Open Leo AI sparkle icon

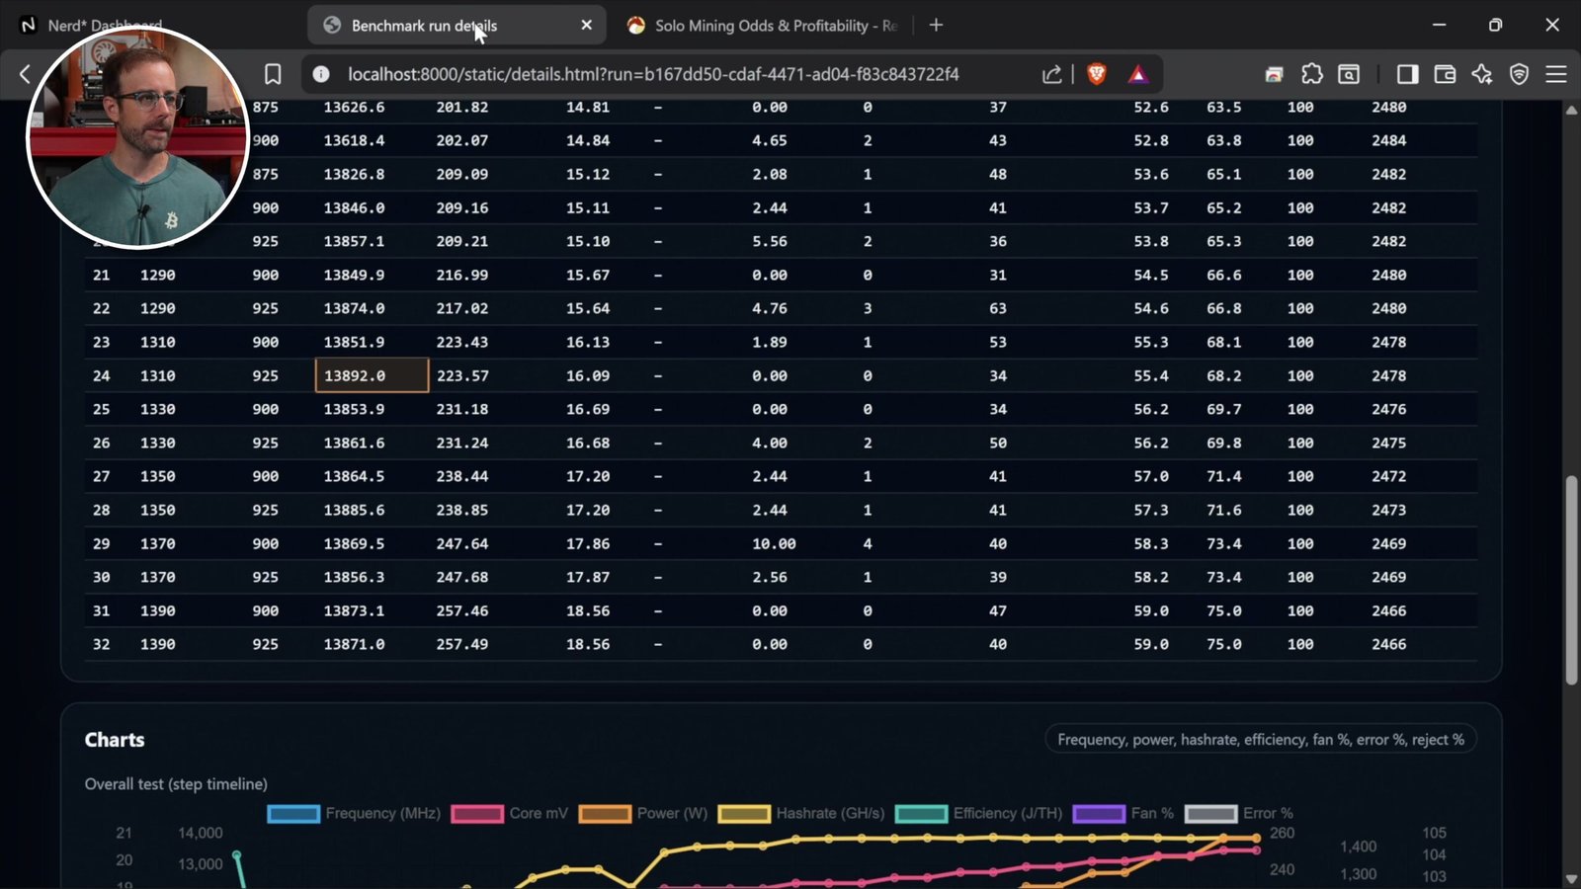pos(1481,74)
